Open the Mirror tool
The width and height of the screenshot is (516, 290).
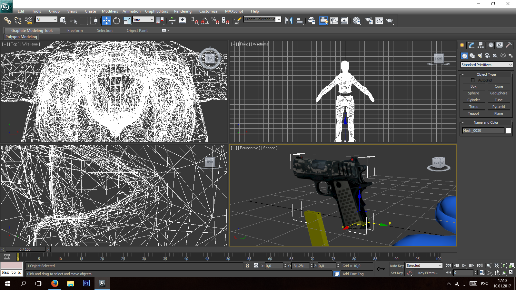pyautogui.click(x=289, y=21)
